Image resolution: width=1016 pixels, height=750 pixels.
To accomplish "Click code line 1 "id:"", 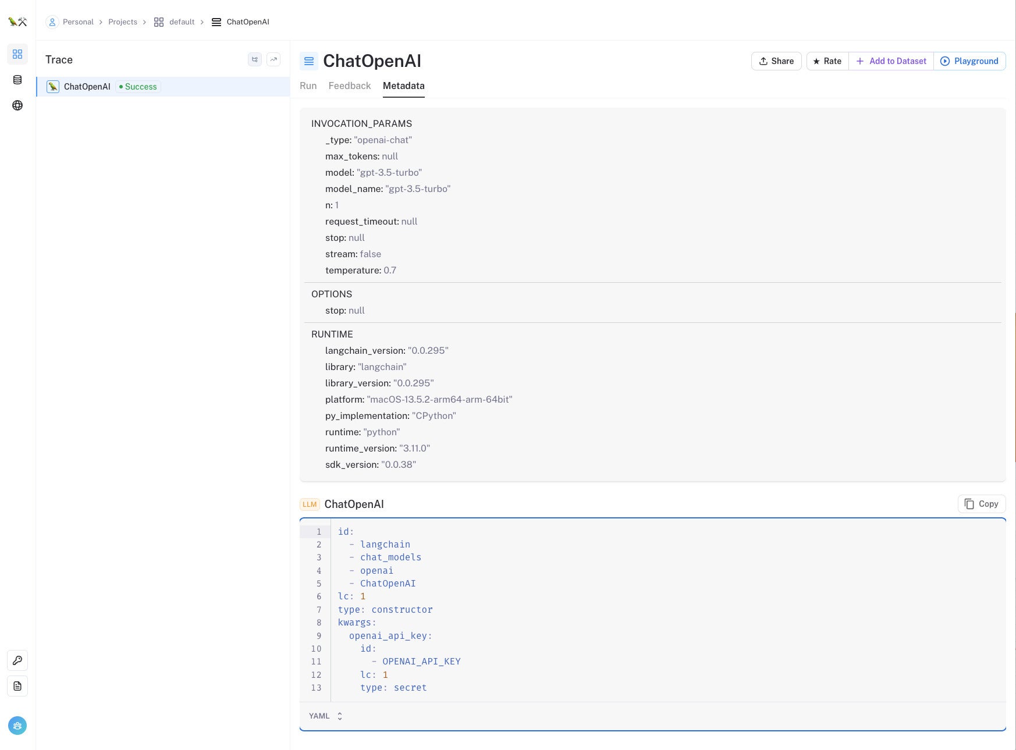I will 346,531.
